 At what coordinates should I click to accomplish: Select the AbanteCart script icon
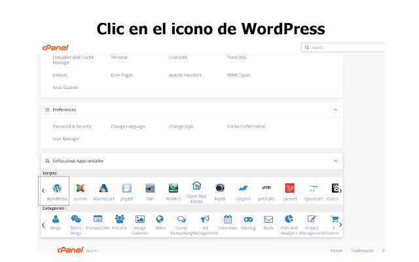(x=103, y=188)
